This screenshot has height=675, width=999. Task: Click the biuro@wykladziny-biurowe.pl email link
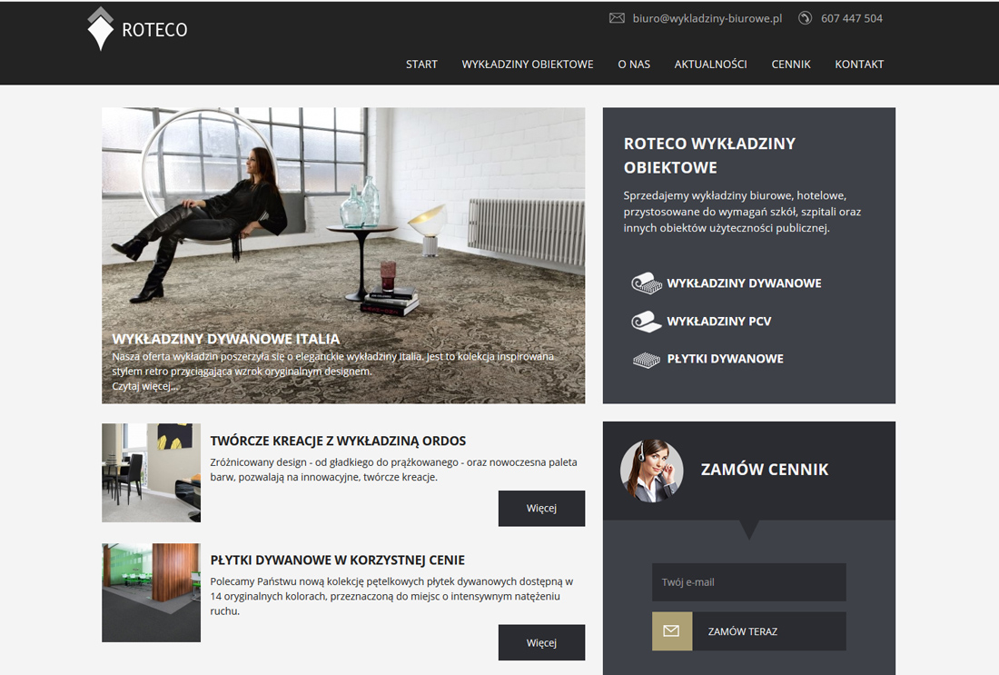pyautogui.click(x=707, y=18)
